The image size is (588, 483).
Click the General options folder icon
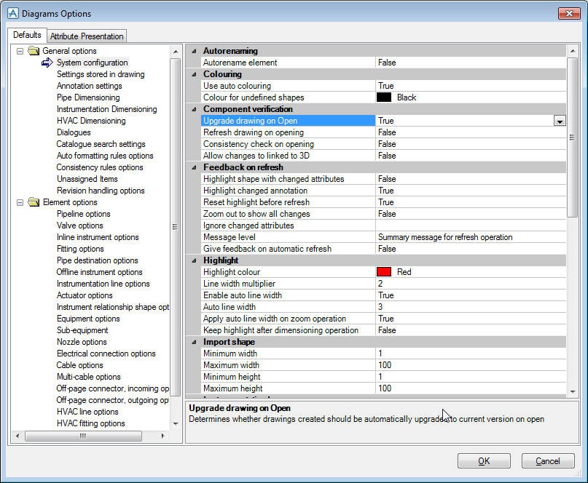[x=34, y=51]
